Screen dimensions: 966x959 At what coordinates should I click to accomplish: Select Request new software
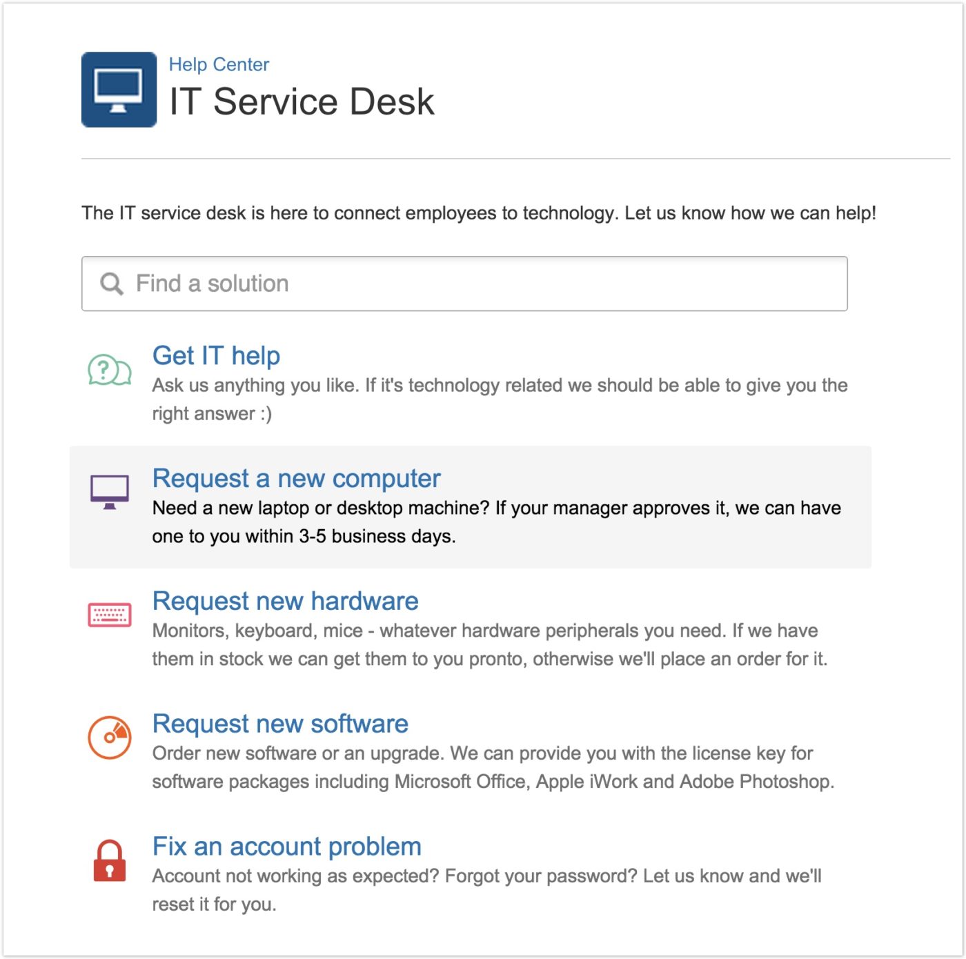point(279,724)
